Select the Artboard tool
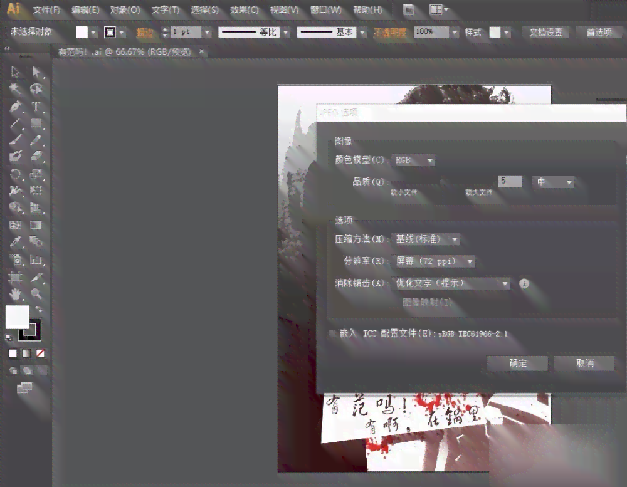The width and height of the screenshot is (627, 487). (x=15, y=277)
